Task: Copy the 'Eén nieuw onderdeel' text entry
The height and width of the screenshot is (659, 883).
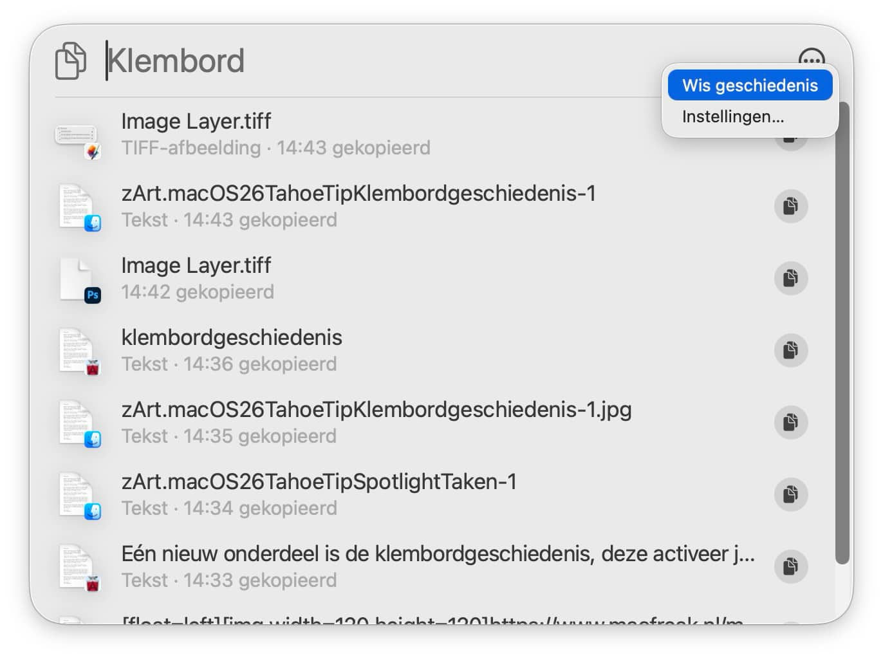Action: [790, 566]
